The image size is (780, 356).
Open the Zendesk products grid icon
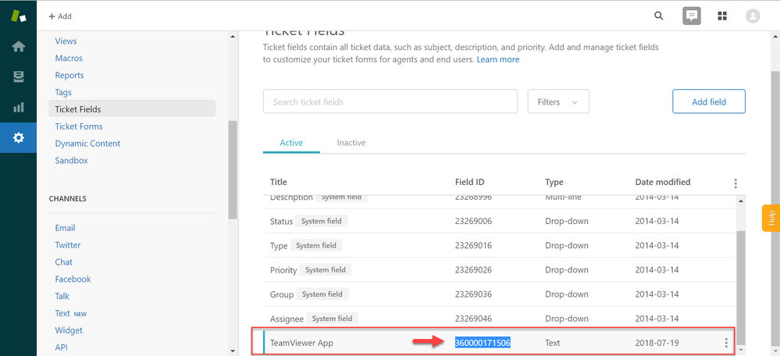722,16
